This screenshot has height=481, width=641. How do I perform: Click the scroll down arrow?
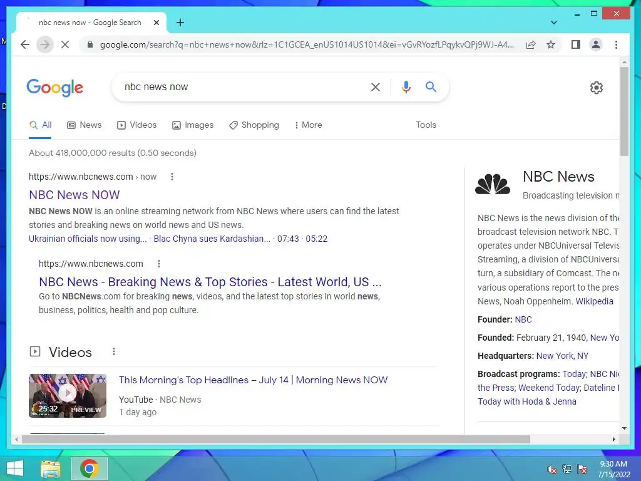624,428
